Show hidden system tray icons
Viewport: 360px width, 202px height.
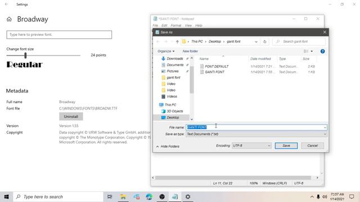(312, 197)
